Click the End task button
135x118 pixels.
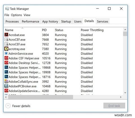click(114, 106)
